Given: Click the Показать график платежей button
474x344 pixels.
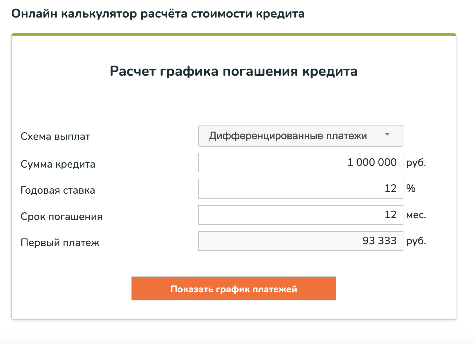Looking at the screenshot, I should pos(234,289).
